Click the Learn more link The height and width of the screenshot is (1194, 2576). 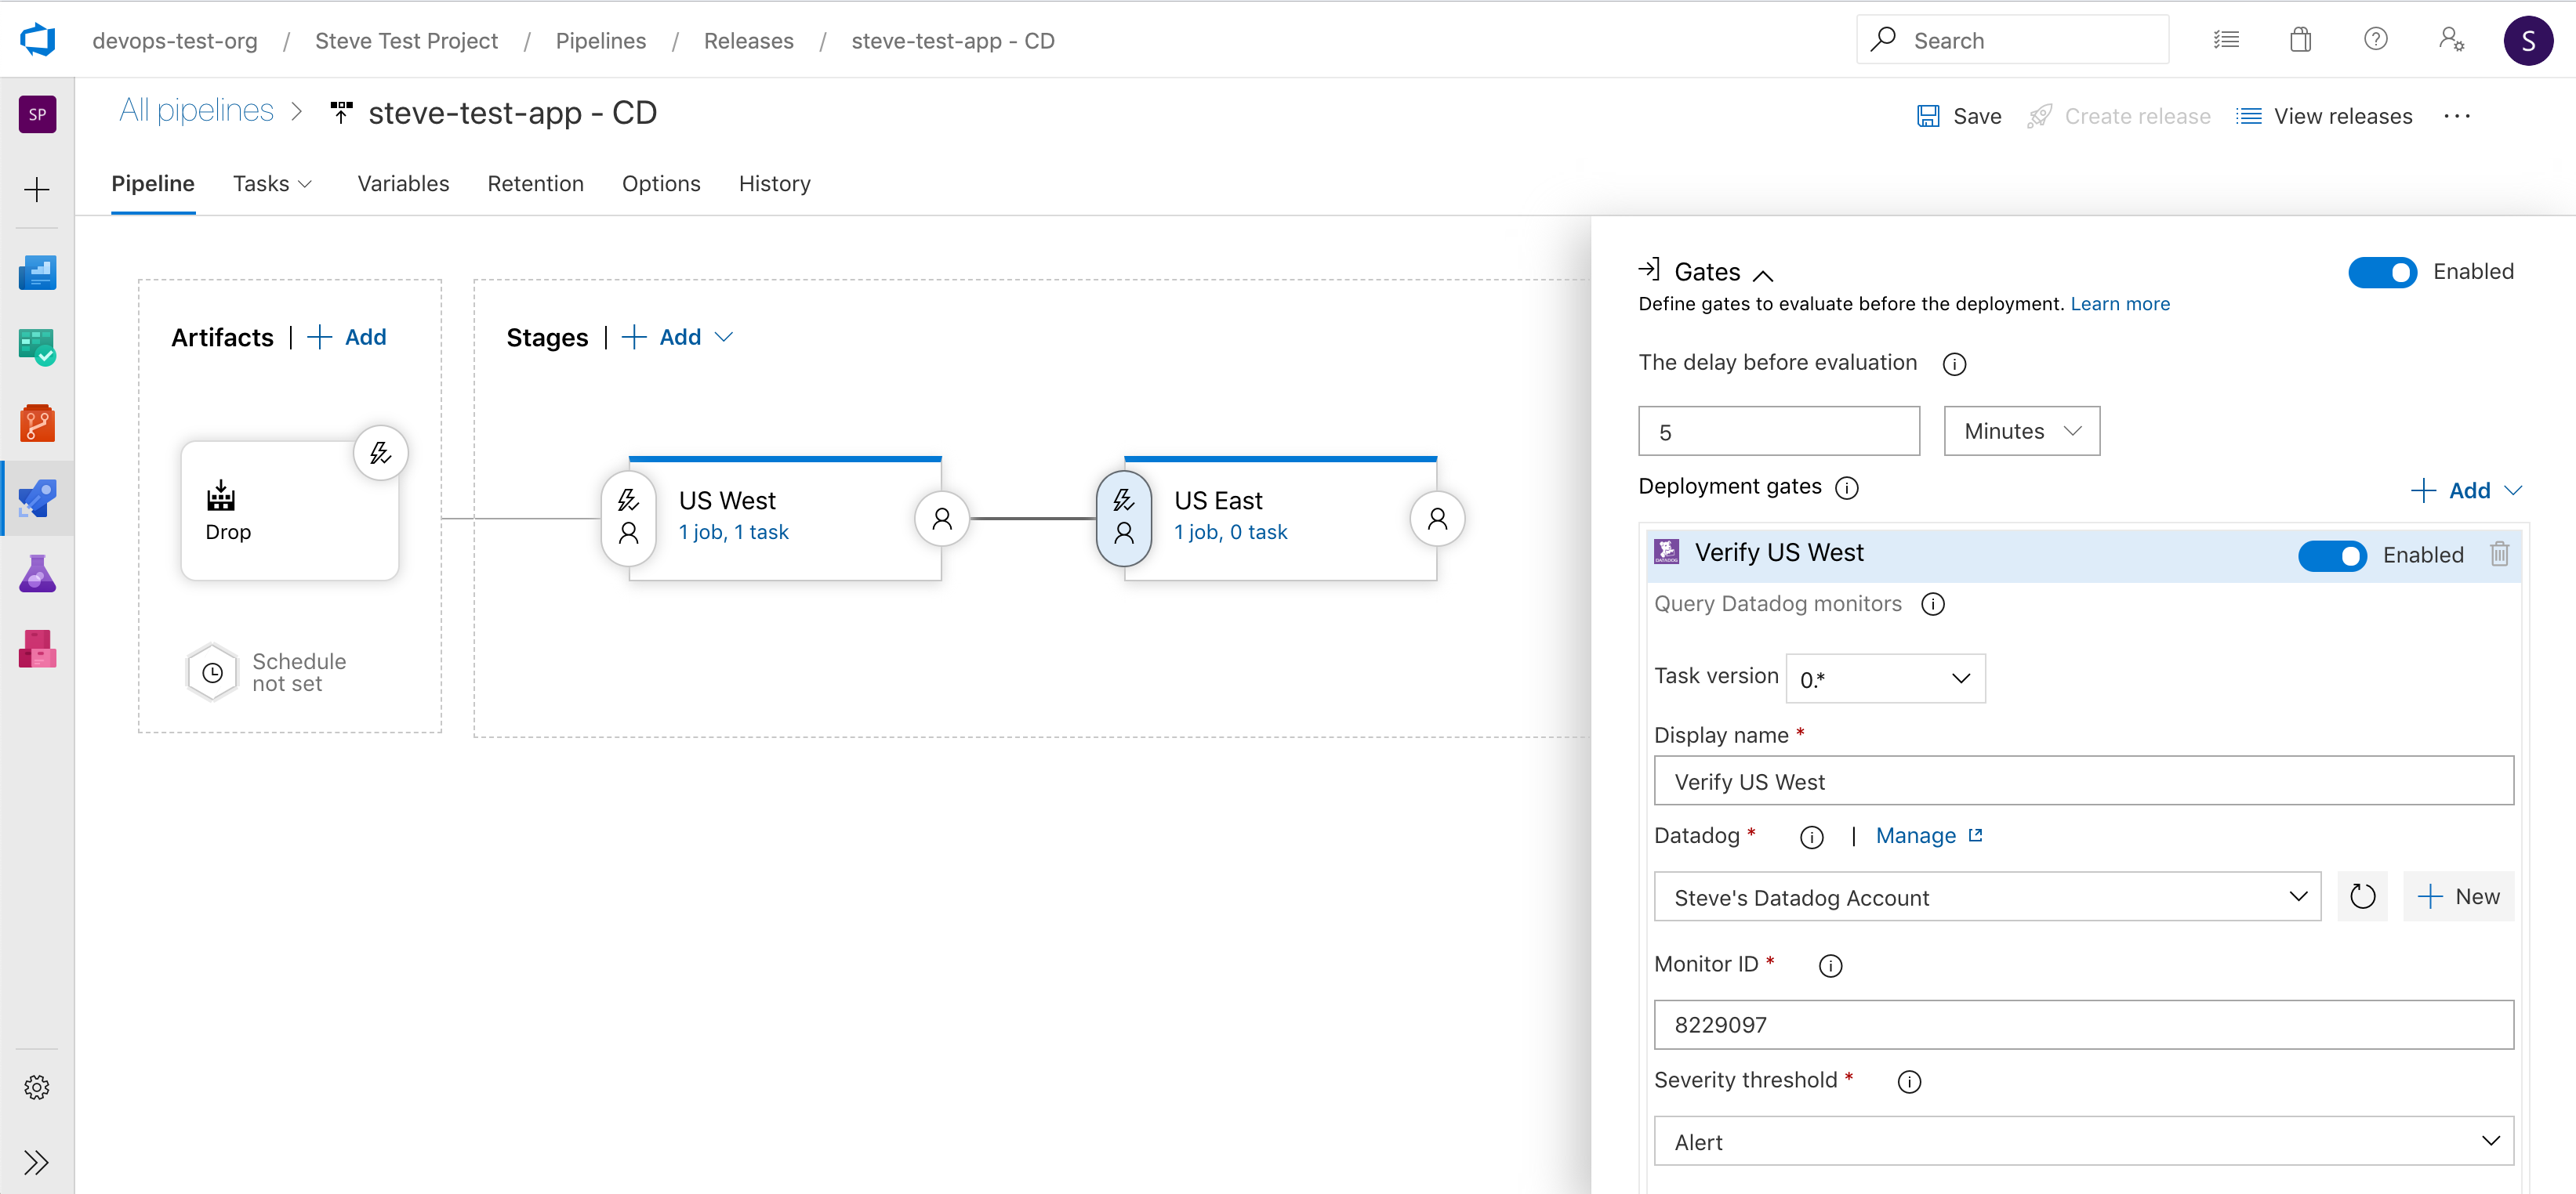pyautogui.click(x=2121, y=304)
